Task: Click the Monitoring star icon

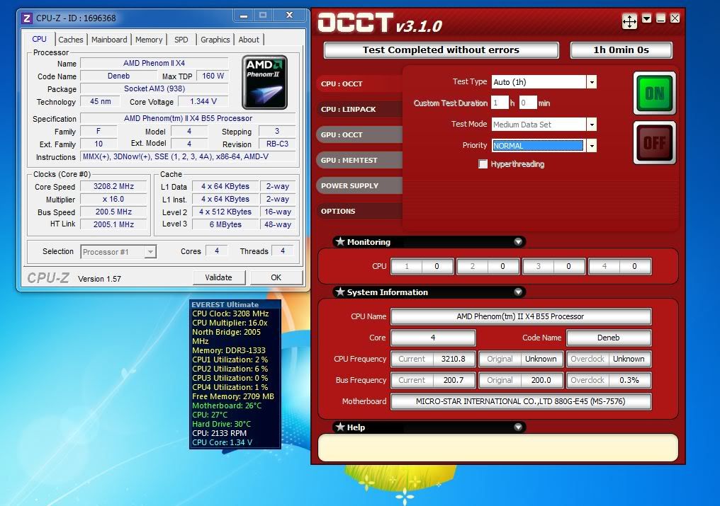Action: 340,241
